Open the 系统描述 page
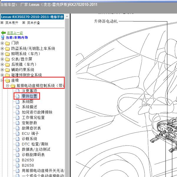The image size is (177, 177). (29, 107)
